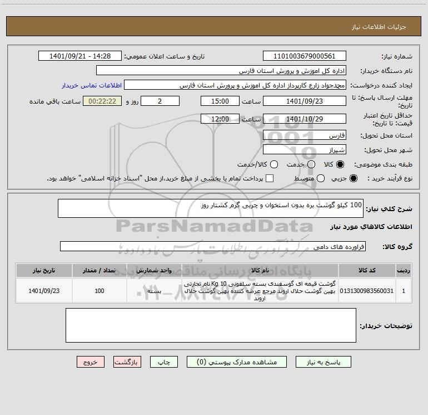Click the واحد شمارش column header
428x415 pixels.
pos(154,271)
